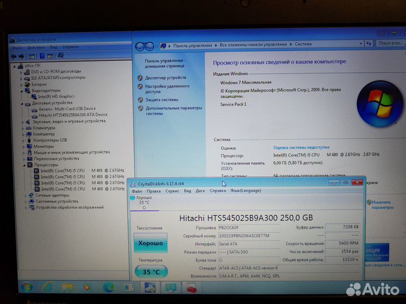Click the Intel(R) HD Graphics device

tap(56, 96)
